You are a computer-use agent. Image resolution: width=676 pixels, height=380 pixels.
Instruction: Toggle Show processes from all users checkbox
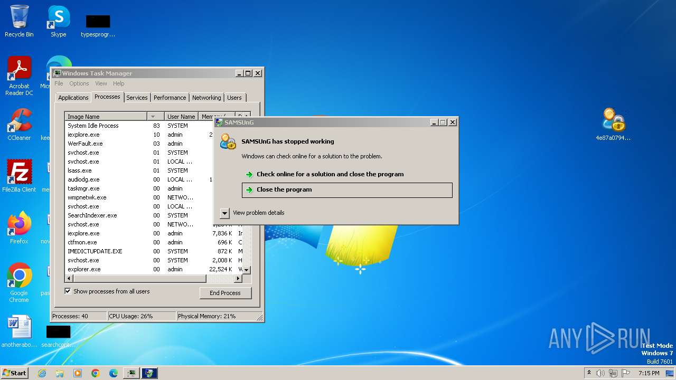pos(68,291)
